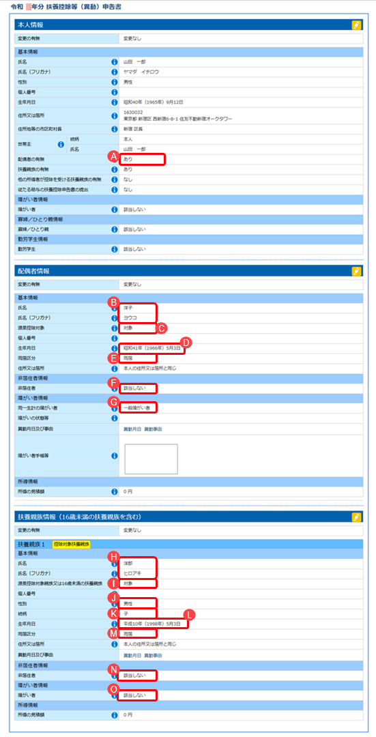Click the edit pencil icon for 扶養親族情報

356,517
